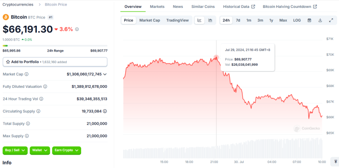The height and width of the screenshot is (168, 339).
Task: Toggle Market Cap chart mode
Action: 150,20
